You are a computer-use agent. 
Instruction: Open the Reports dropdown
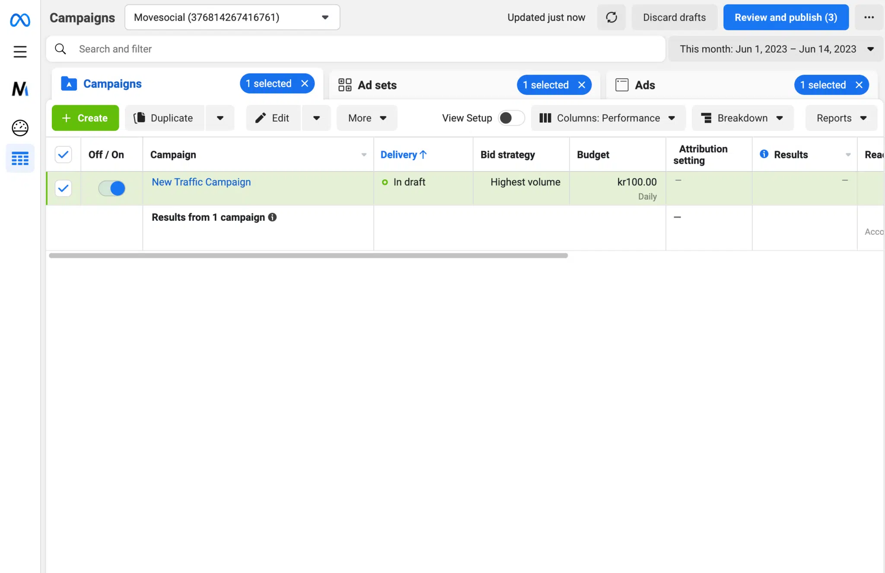tap(841, 118)
